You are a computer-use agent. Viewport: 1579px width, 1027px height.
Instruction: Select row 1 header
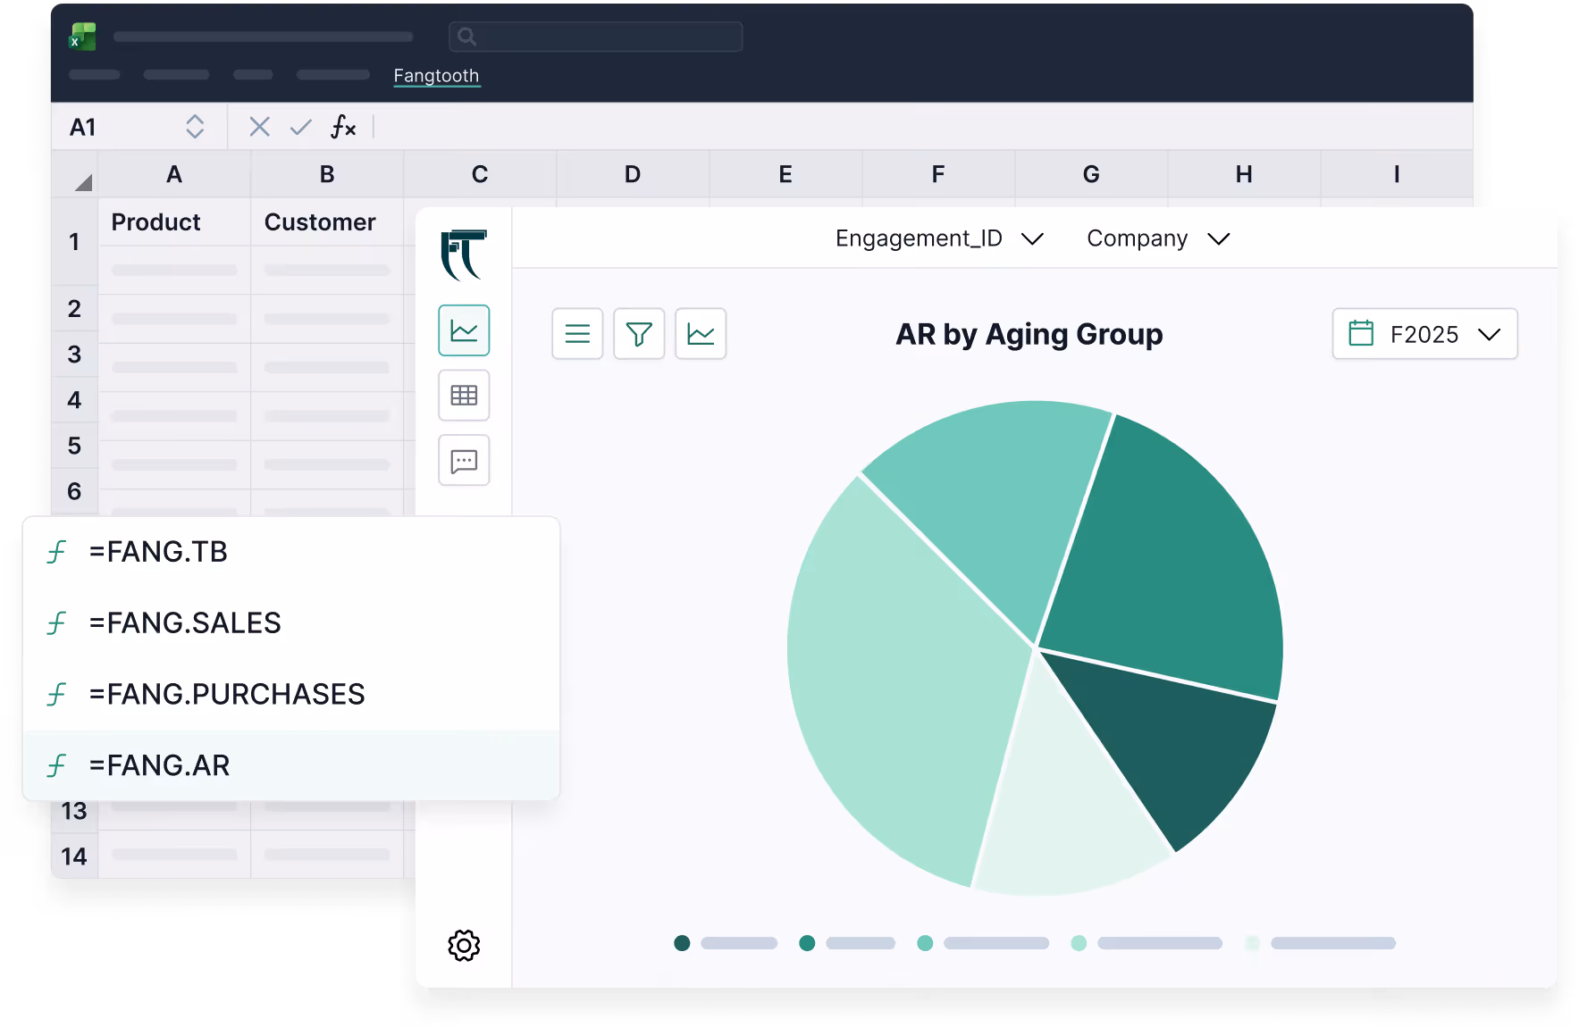coord(74,242)
